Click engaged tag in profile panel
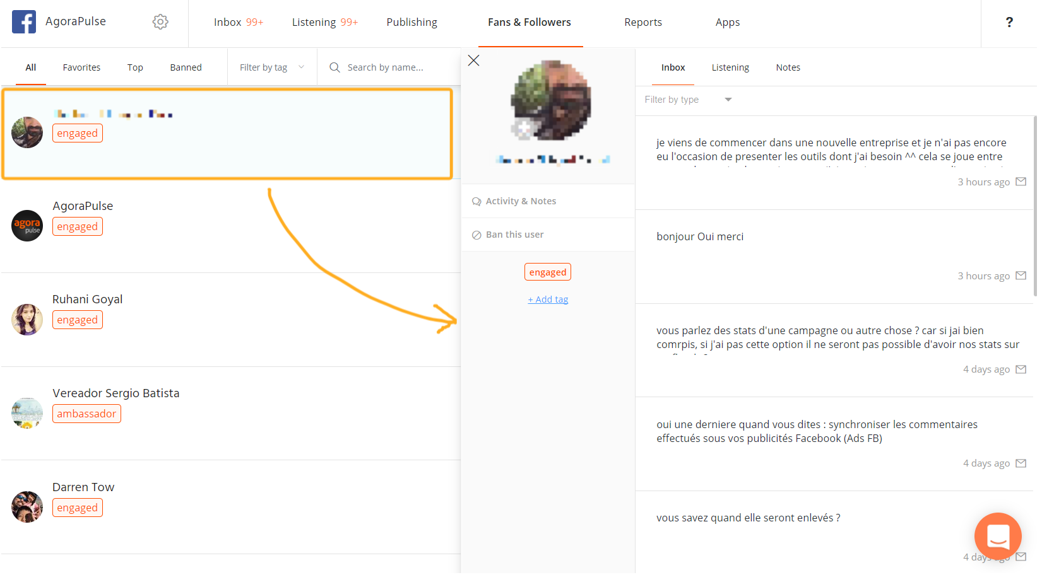Screen dimensions: 1042x575 click(548, 272)
